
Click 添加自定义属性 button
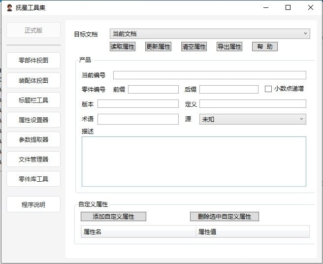[x=113, y=216]
